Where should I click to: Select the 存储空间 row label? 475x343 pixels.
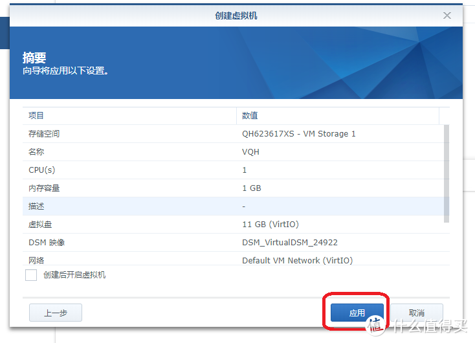(44, 133)
